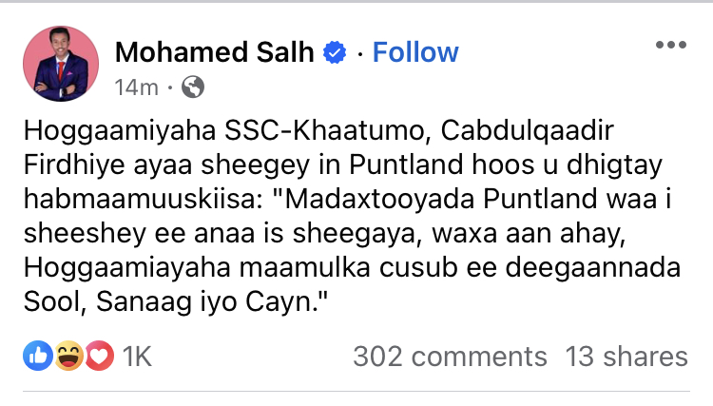The image size is (713, 406).
Task: Click the globe public audience icon
Action: 192,87
